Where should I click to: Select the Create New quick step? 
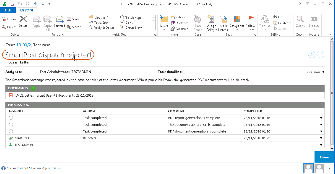[x=131, y=28]
